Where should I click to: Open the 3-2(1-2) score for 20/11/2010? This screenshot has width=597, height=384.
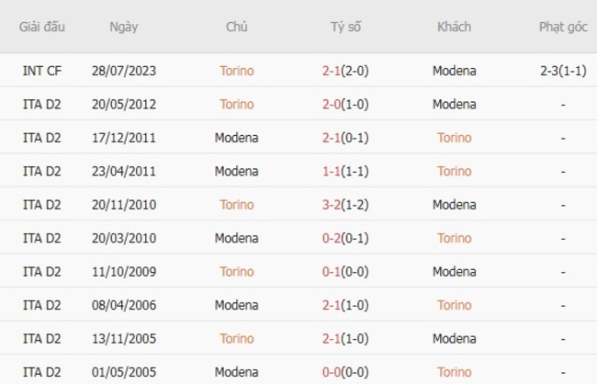[345, 205]
